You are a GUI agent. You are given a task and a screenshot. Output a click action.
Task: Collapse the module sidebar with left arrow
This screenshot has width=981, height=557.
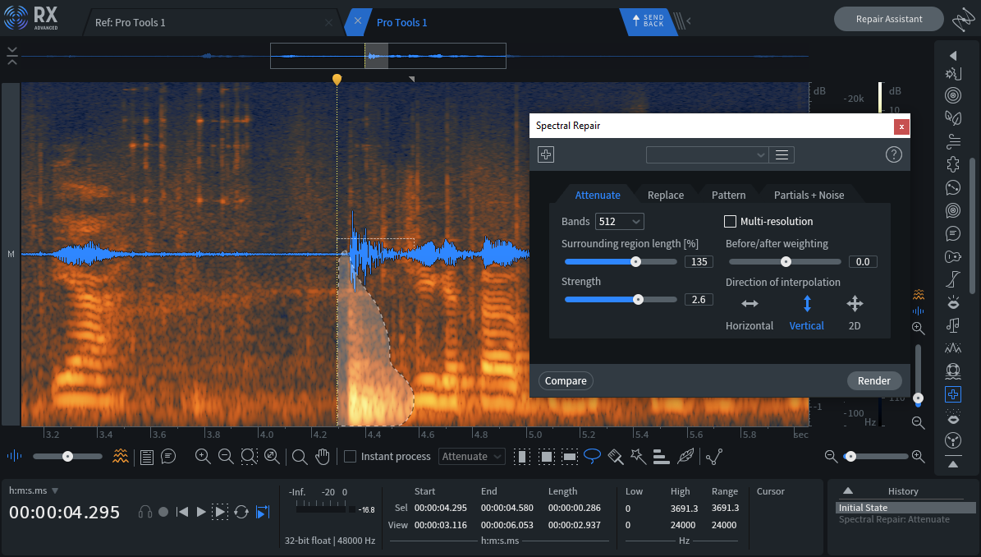coord(953,56)
